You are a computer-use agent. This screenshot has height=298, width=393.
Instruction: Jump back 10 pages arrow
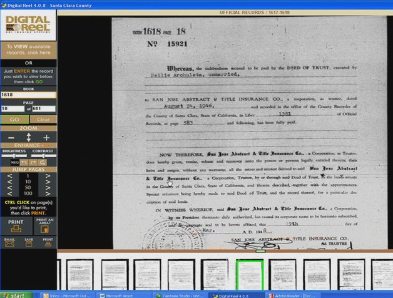click(9, 182)
